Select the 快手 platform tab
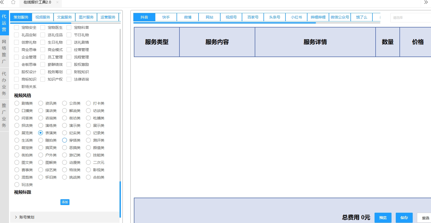 (x=166, y=17)
